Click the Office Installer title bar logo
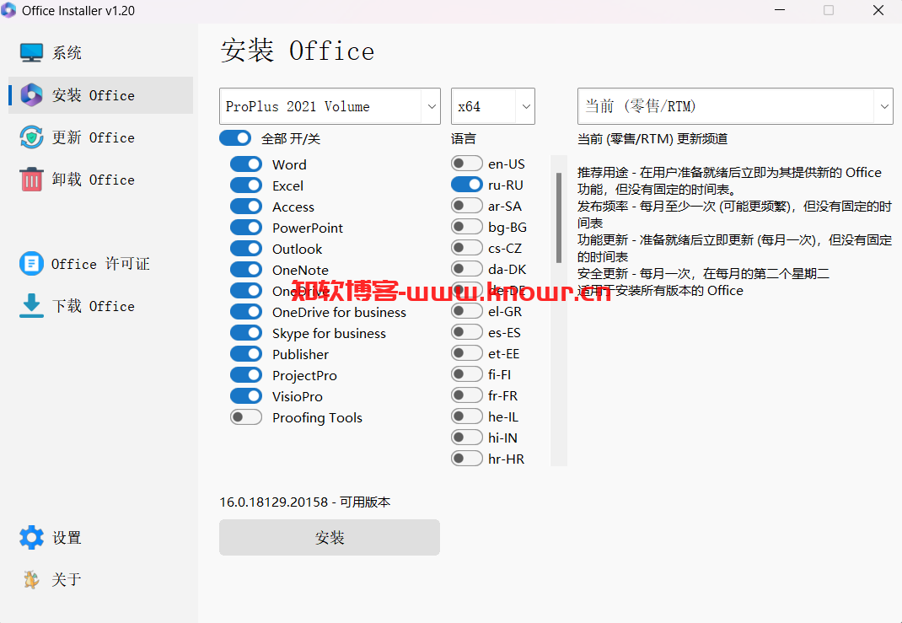Viewport: 902px width, 623px height. (8, 10)
